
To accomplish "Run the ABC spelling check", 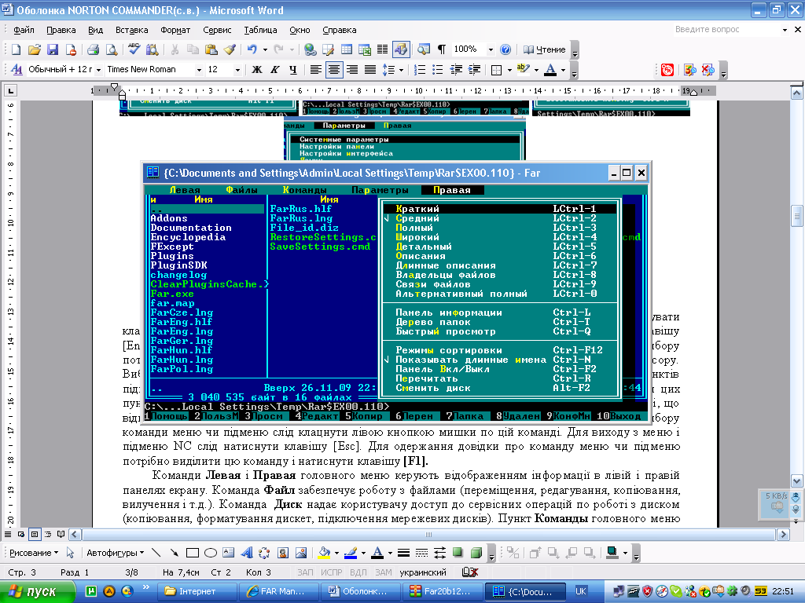I will 134,49.
